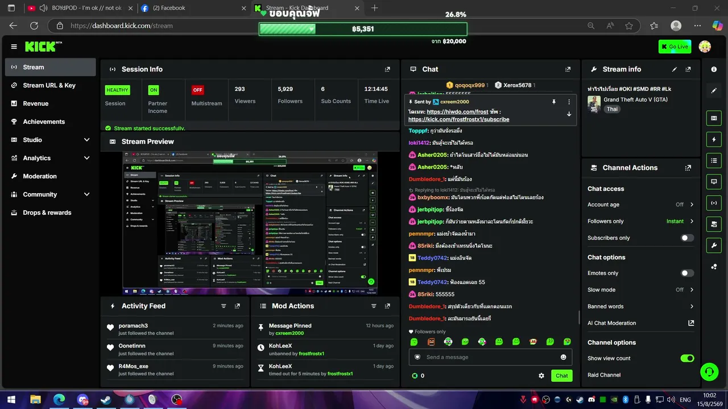Click the Grand Theft Auto V category thumbnail
Screen dimensions: 728x409
pyautogui.click(x=594, y=105)
